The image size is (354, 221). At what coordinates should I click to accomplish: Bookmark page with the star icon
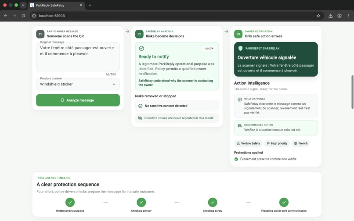point(318,16)
